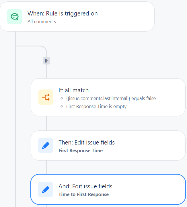187x207 pixels.
Task: Click the pencil icon on the Then action
Action: pyautogui.click(x=46, y=145)
